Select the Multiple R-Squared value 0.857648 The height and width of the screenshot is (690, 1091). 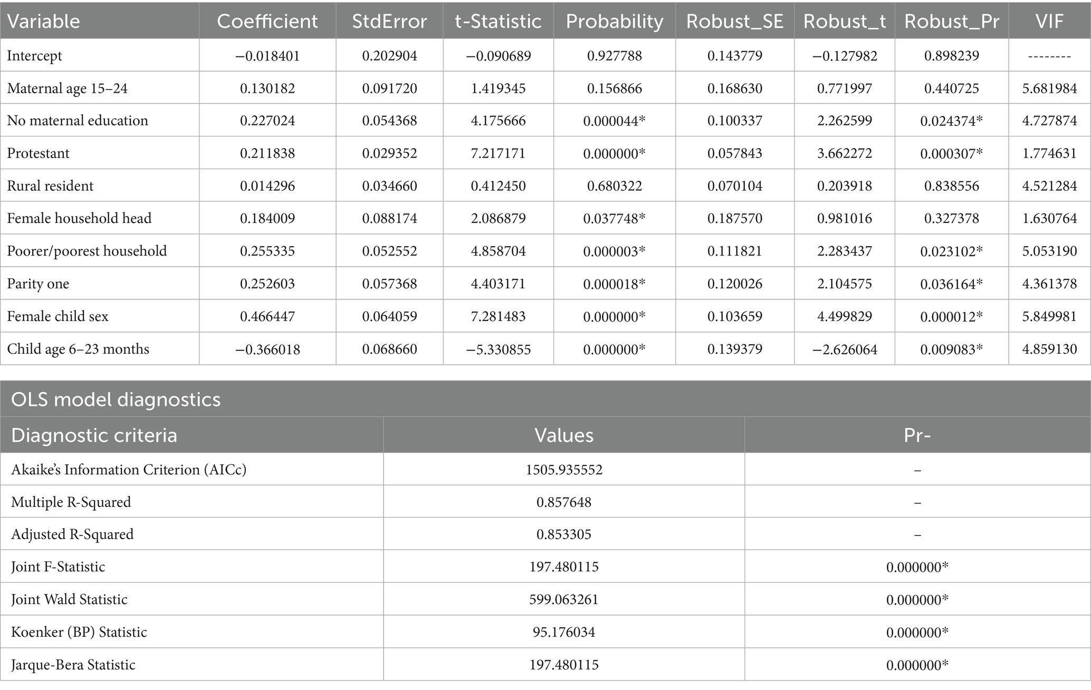click(x=563, y=502)
